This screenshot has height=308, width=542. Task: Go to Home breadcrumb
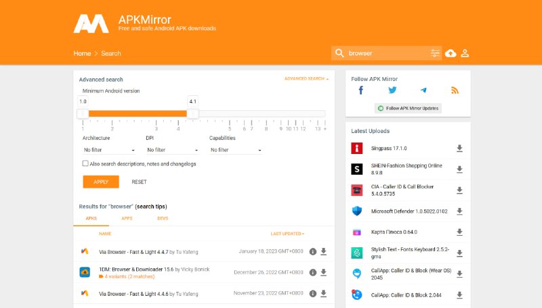click(x=82, y=53)
